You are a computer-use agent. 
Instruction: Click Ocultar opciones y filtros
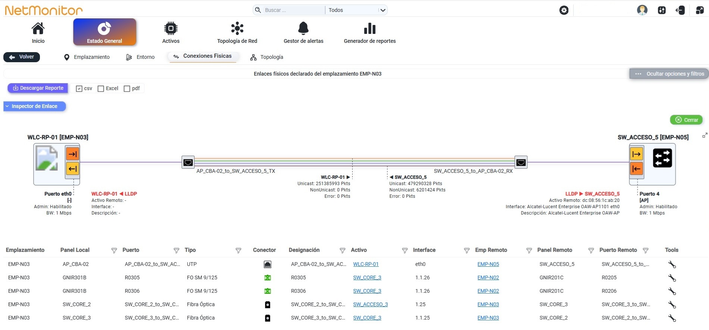pyautogui.click(x=669, y=74)
